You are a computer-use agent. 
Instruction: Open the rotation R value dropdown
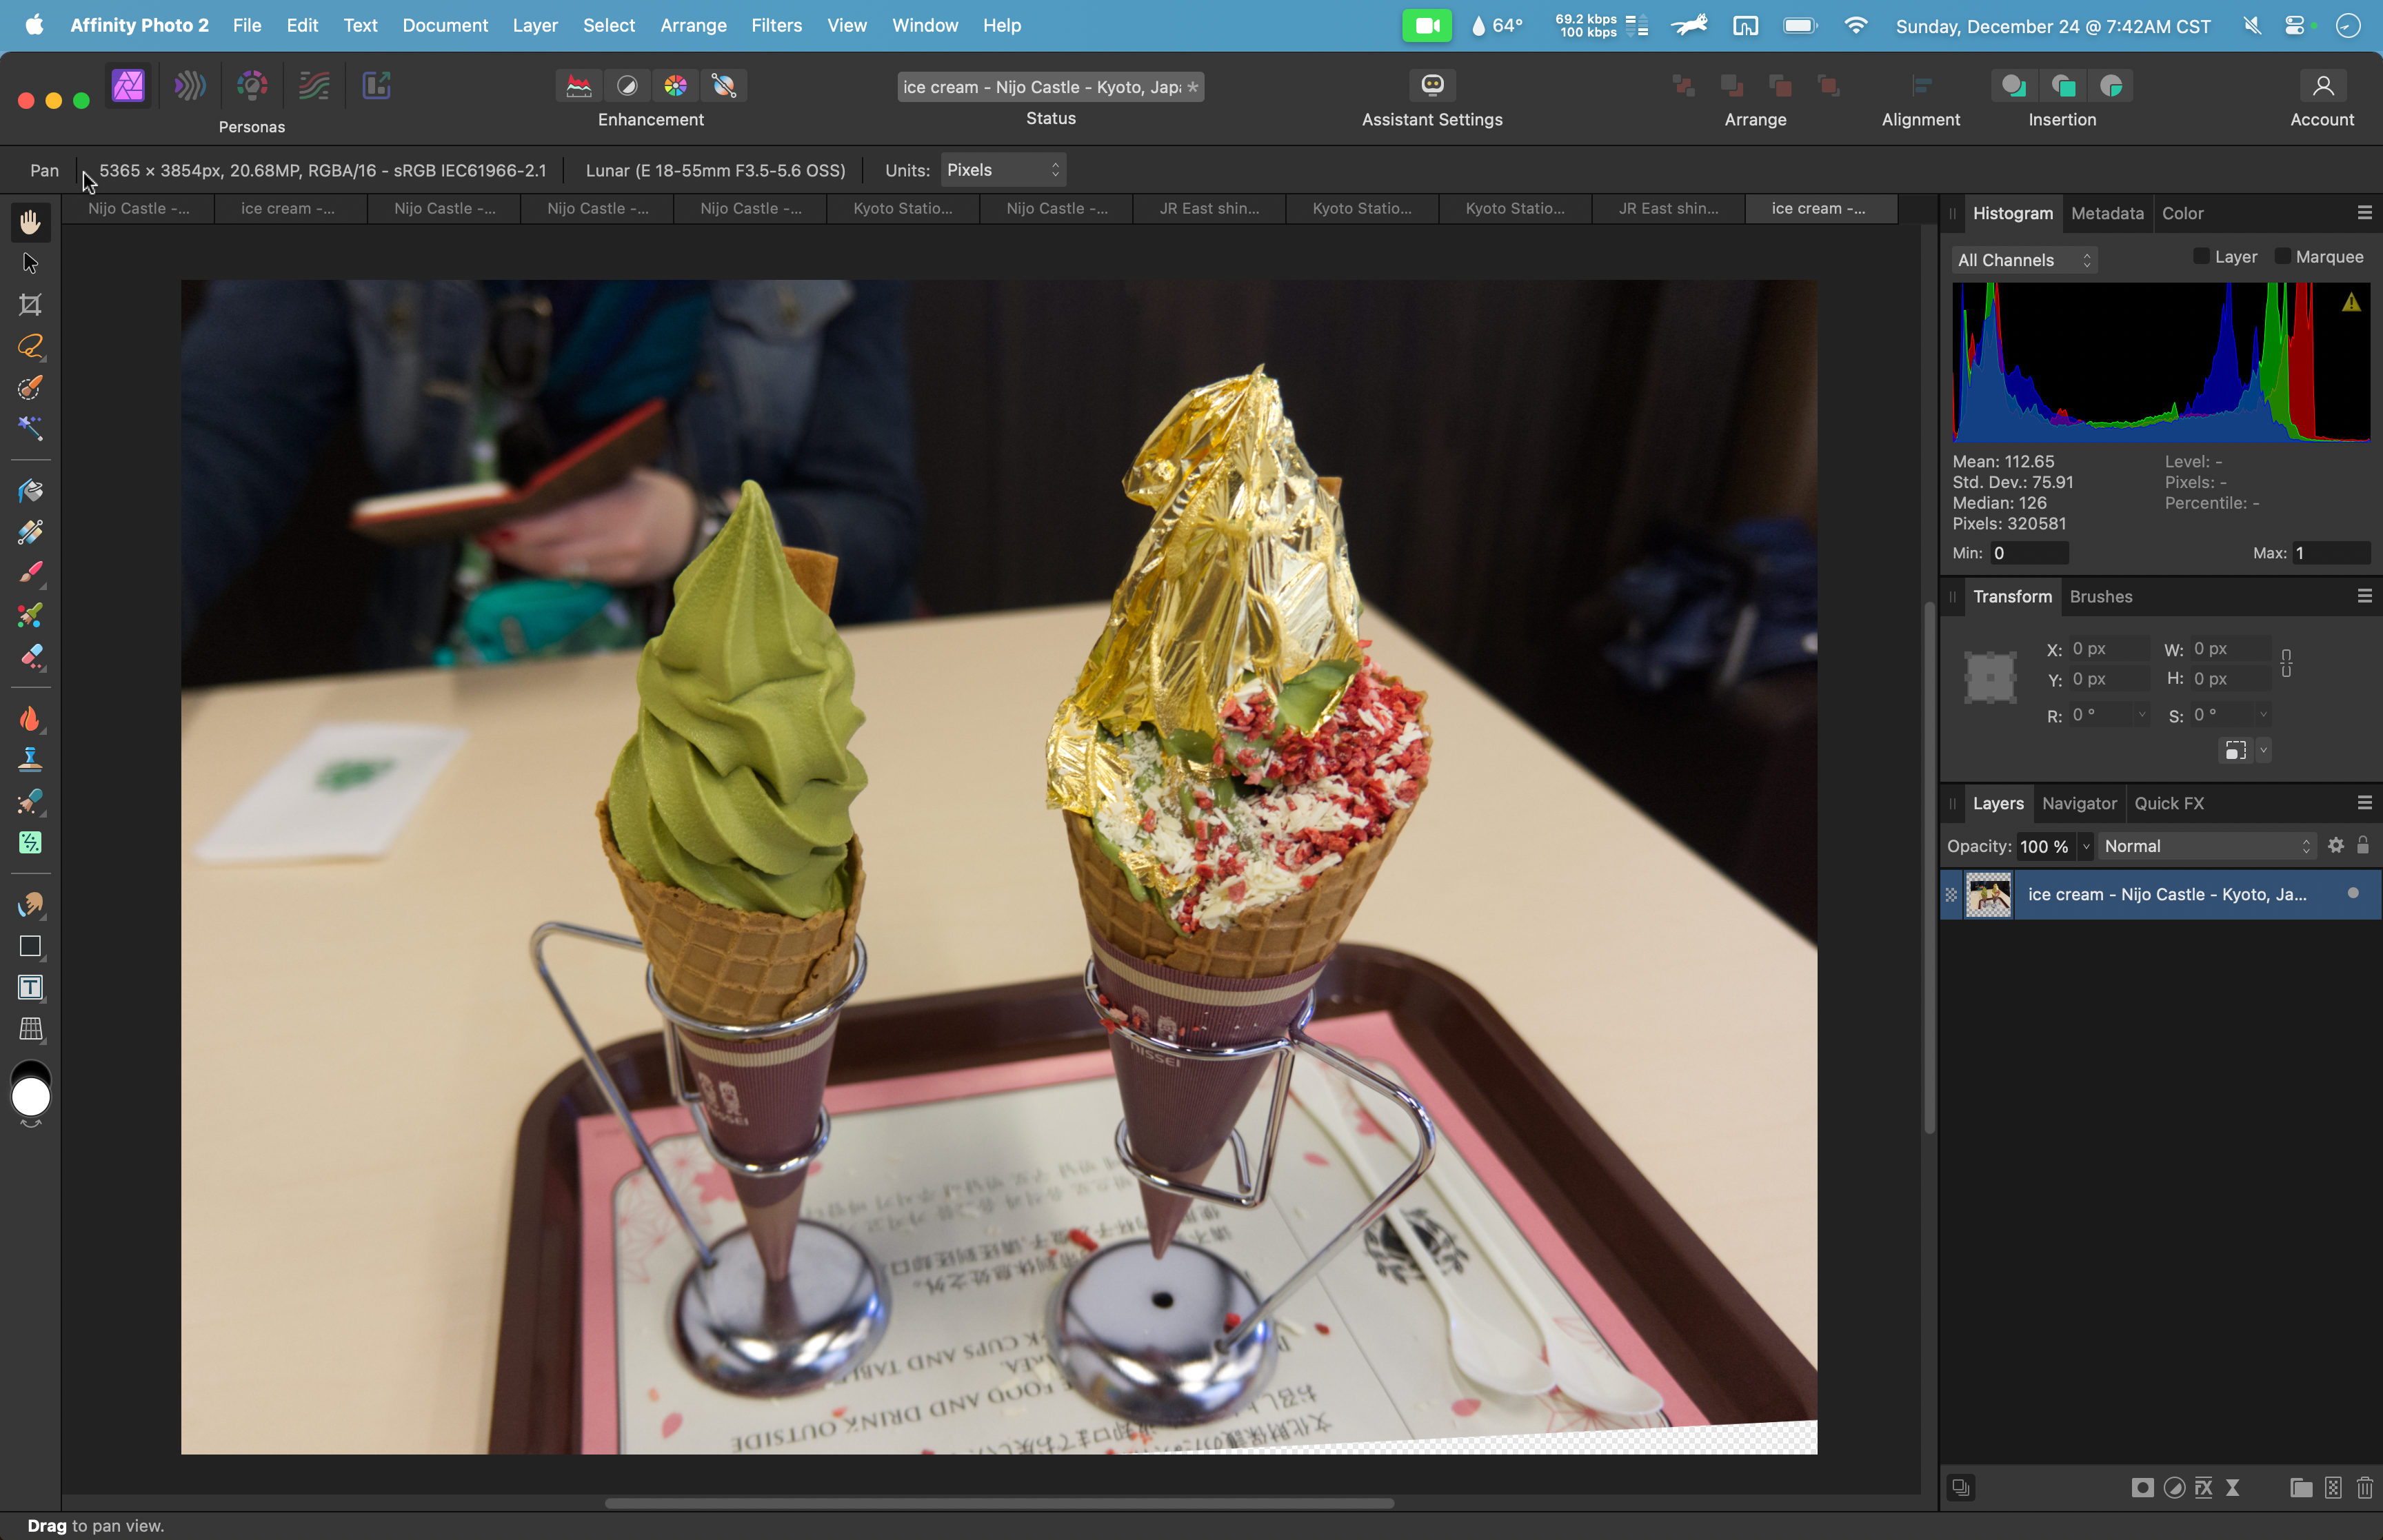2141,715
